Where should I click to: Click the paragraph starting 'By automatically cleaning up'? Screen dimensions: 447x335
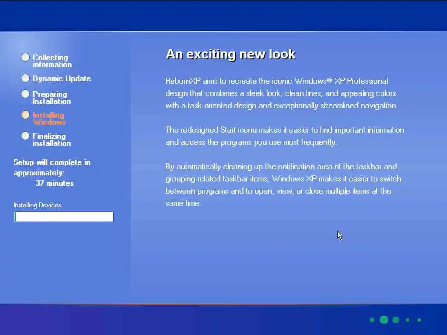tap(283, 185)
